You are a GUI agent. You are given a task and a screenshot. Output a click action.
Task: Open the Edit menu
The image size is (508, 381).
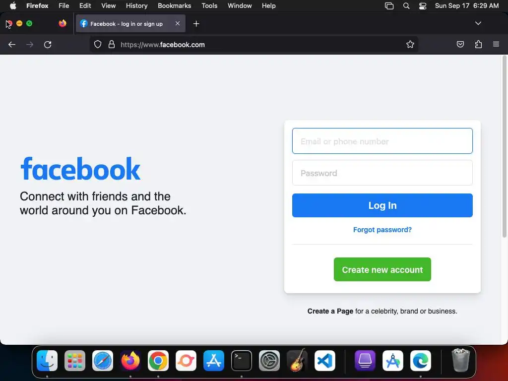coord(85,6)
